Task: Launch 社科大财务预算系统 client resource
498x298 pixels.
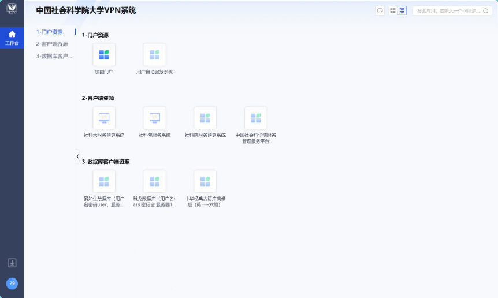Action: click(104, 118)
